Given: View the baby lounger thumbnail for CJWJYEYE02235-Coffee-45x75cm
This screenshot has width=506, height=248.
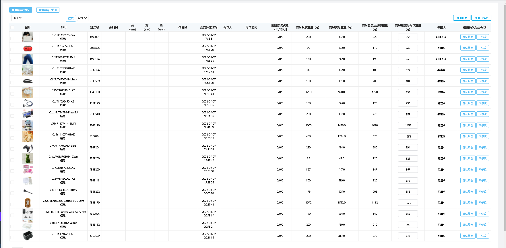Looking at the screenshot, I should pyautogui.click(x=28, y=203).
